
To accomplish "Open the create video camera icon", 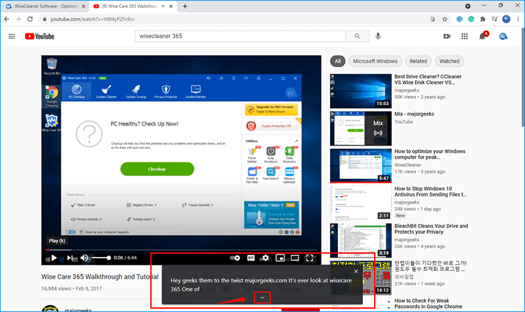I will (447, 36).
